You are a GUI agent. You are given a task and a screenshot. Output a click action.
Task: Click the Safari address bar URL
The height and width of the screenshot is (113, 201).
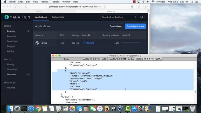(76, 7)
